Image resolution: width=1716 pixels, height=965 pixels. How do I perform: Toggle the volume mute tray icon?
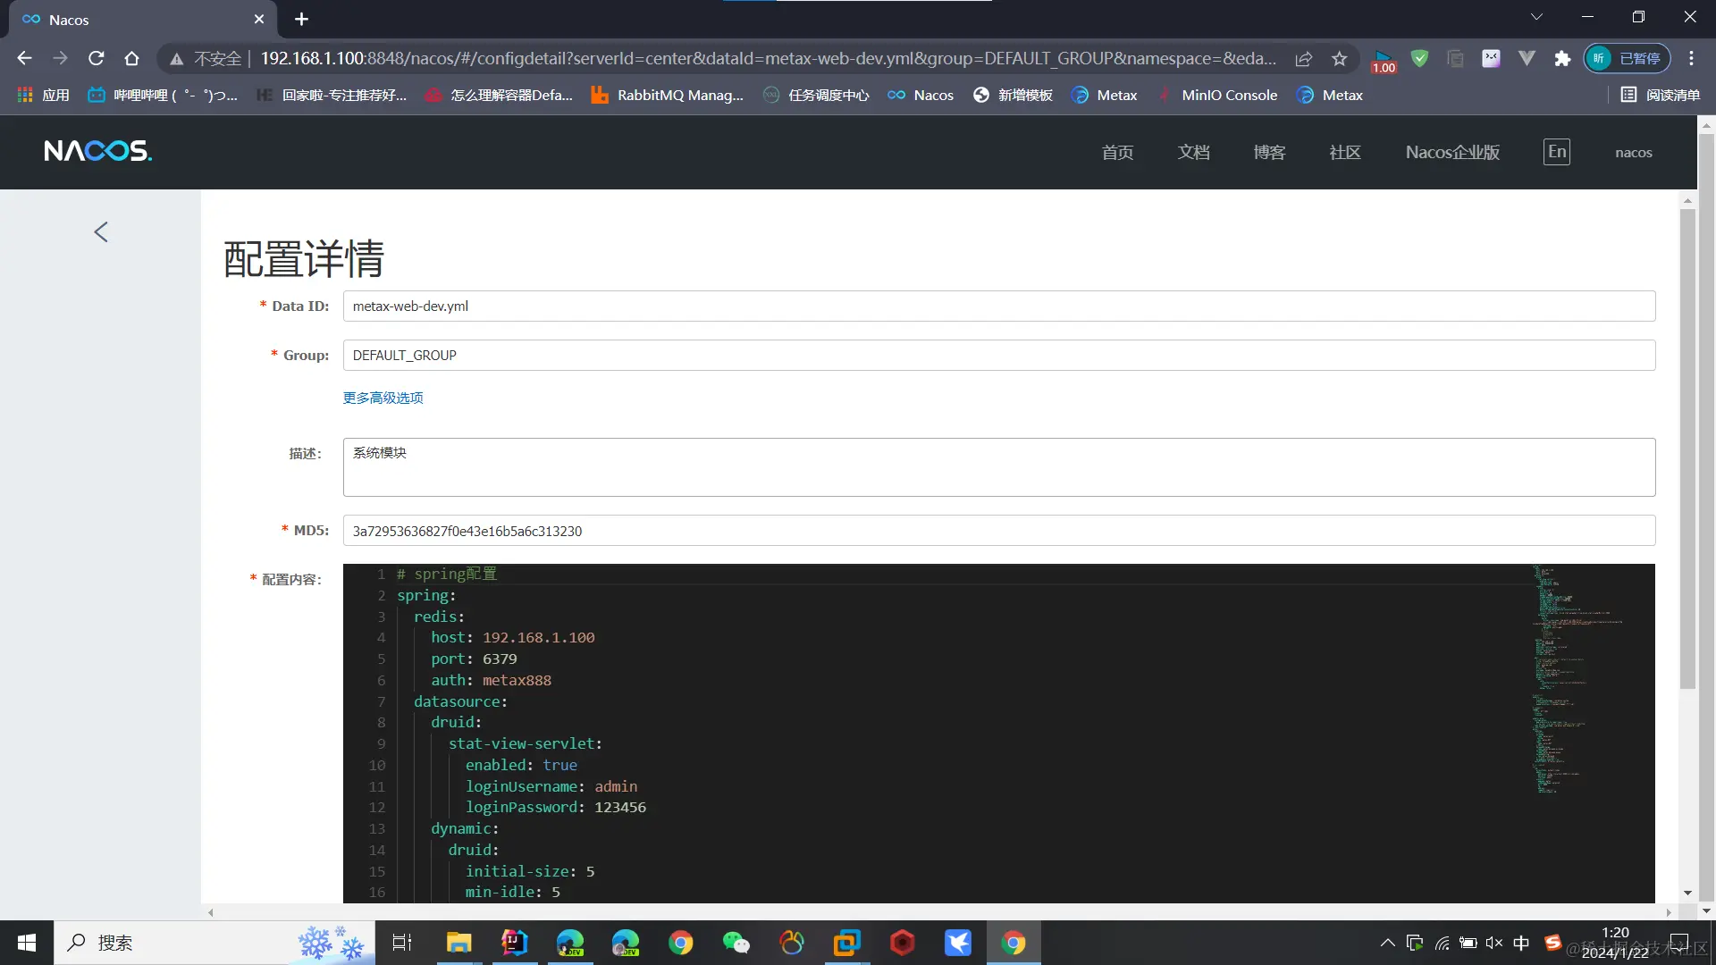click(1494, 943)
